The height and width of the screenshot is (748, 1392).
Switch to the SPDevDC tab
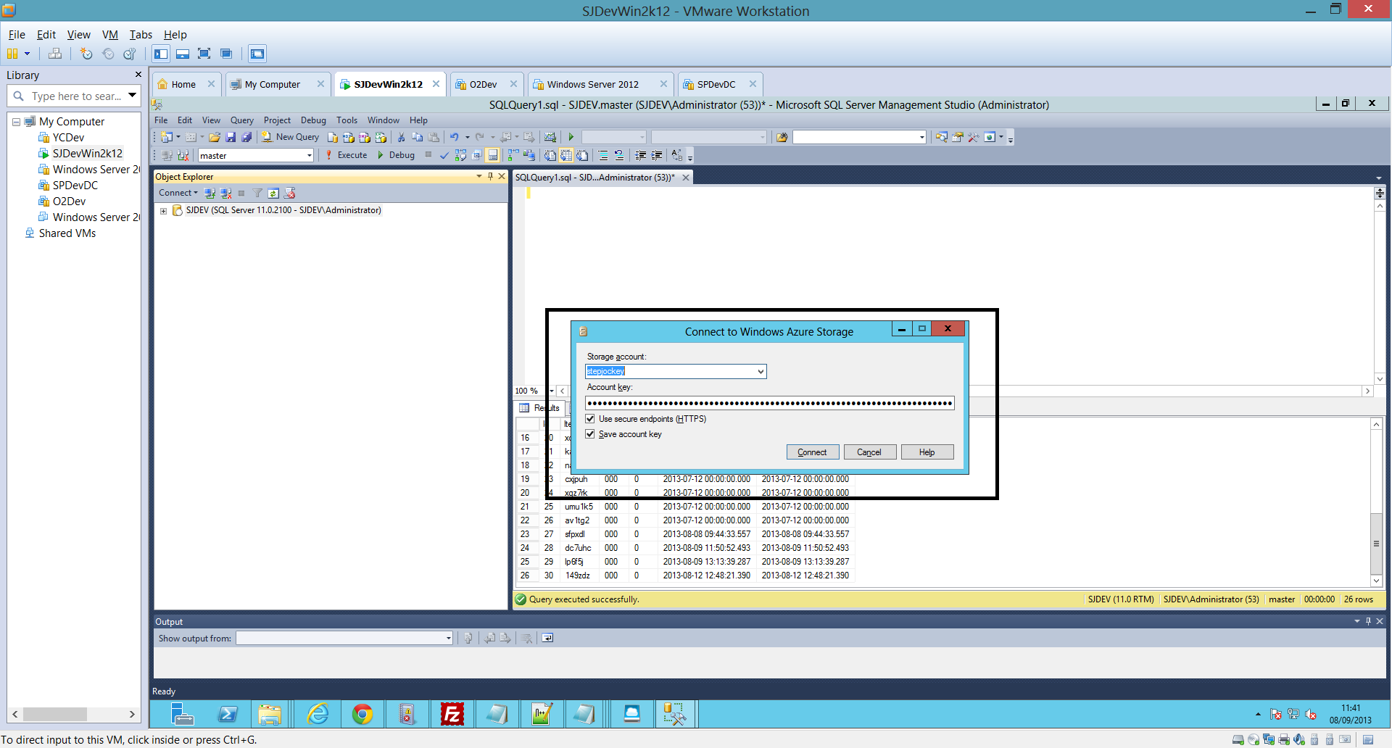pyautogui.click(x=716, y=84)
